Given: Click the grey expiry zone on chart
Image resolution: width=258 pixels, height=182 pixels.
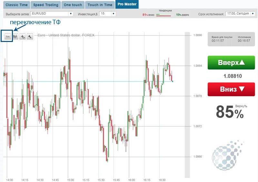Looking at the screenshot, I should pos(187,105).
